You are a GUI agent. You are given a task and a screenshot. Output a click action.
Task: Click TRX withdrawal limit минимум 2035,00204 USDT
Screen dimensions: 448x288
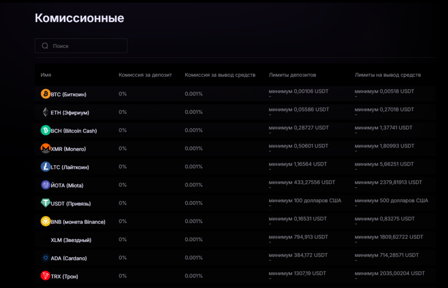point(390,273)
